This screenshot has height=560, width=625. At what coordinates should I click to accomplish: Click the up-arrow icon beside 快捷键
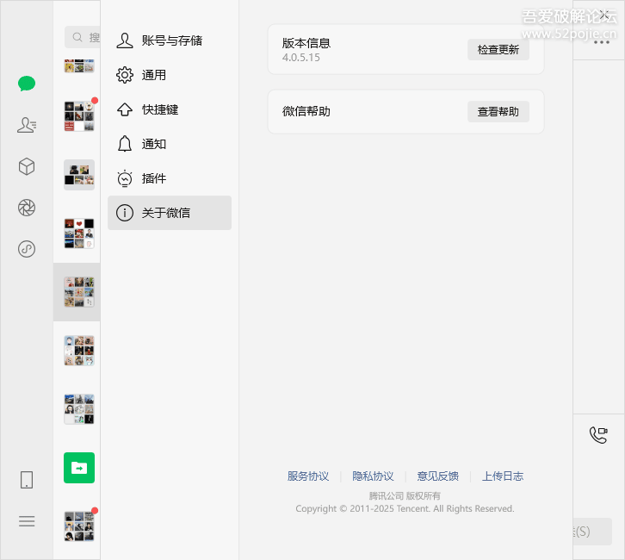[125, 109]
